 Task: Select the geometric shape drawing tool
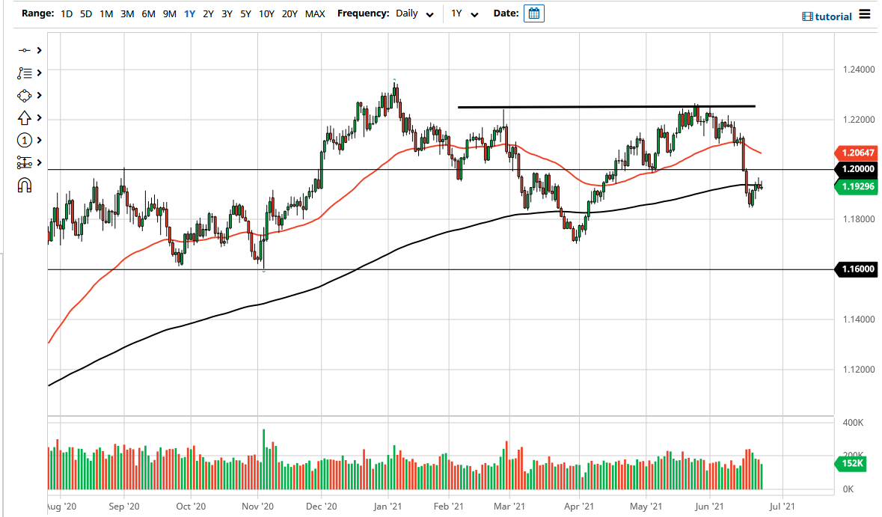(x=24, y=95)
